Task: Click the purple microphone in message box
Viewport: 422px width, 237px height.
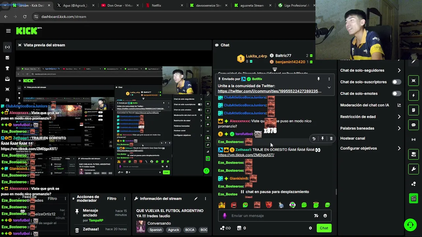Action: pyautogui.click(x=225, y=216)
